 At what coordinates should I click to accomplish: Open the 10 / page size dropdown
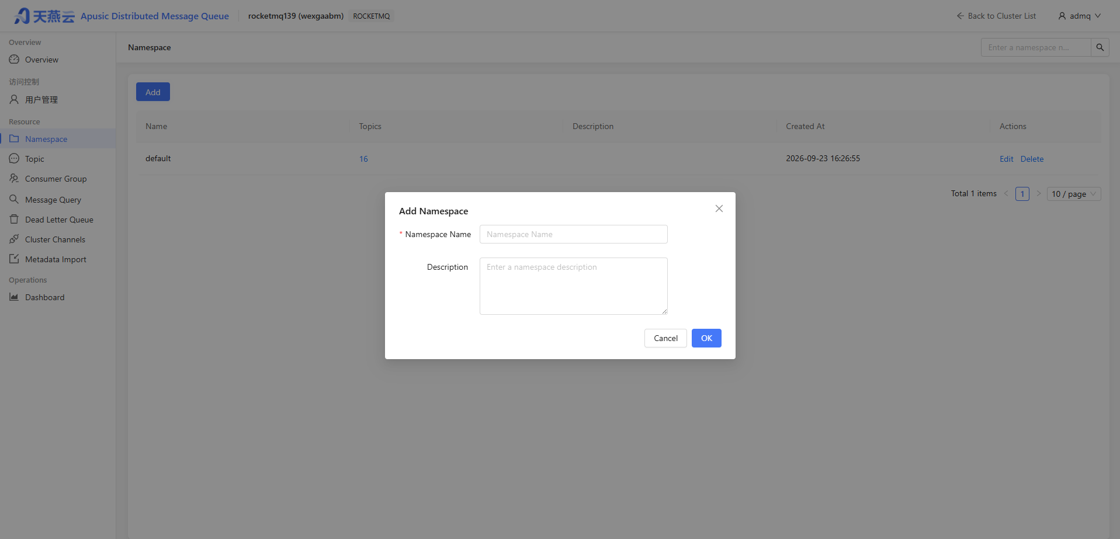pos(1074,194)
